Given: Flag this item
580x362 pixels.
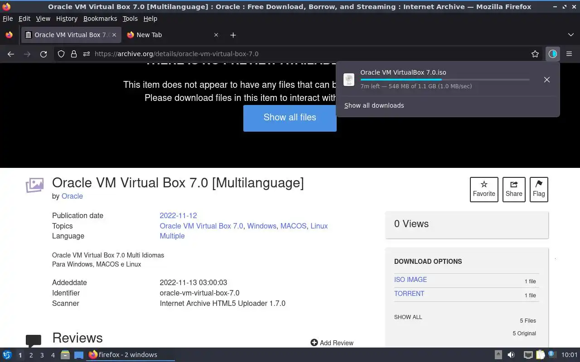Looking at the screenshot, I should click(x=539, y=189).
